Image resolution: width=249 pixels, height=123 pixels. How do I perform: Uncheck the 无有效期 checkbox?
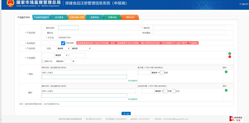click(63, 43)
